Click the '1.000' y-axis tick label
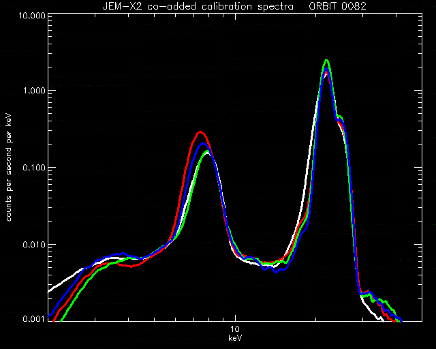The height and width of the screenshot is (349, 436). (x=35, y=91)
